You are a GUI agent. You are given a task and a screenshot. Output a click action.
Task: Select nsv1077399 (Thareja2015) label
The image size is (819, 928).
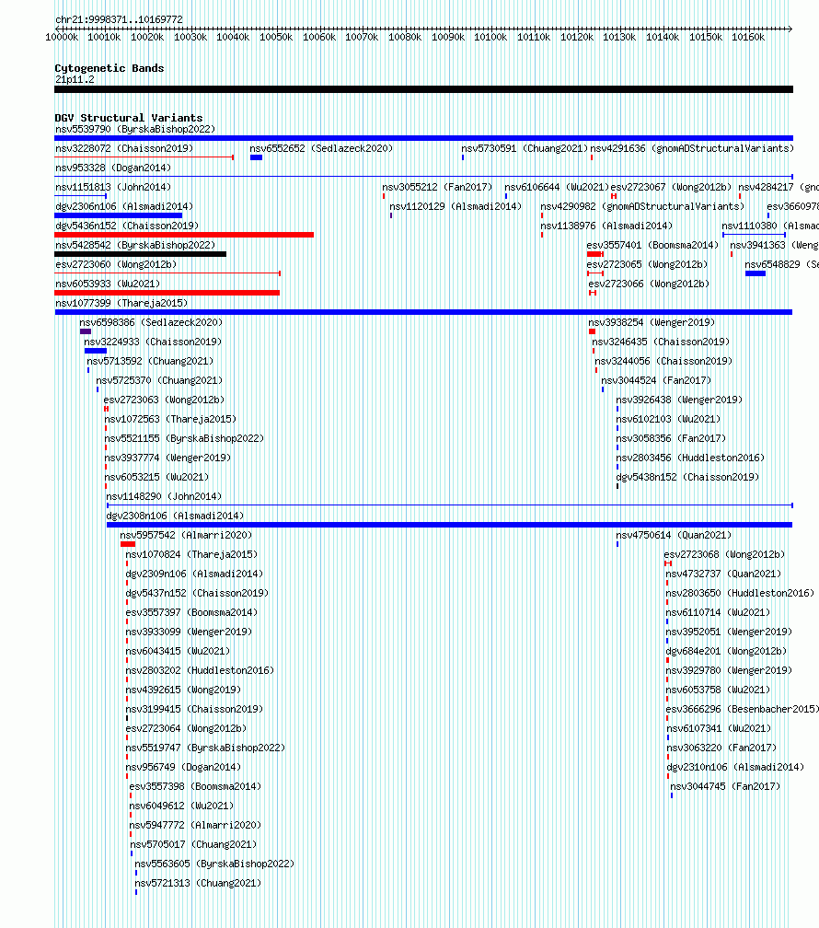click(121, 303)
